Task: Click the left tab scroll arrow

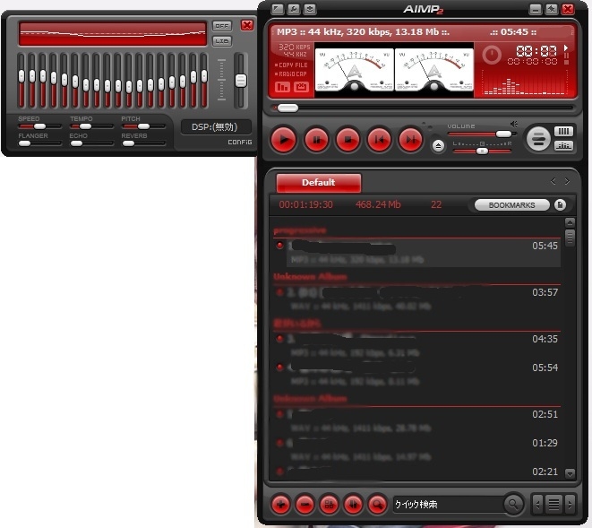Action: pos(553,181)
